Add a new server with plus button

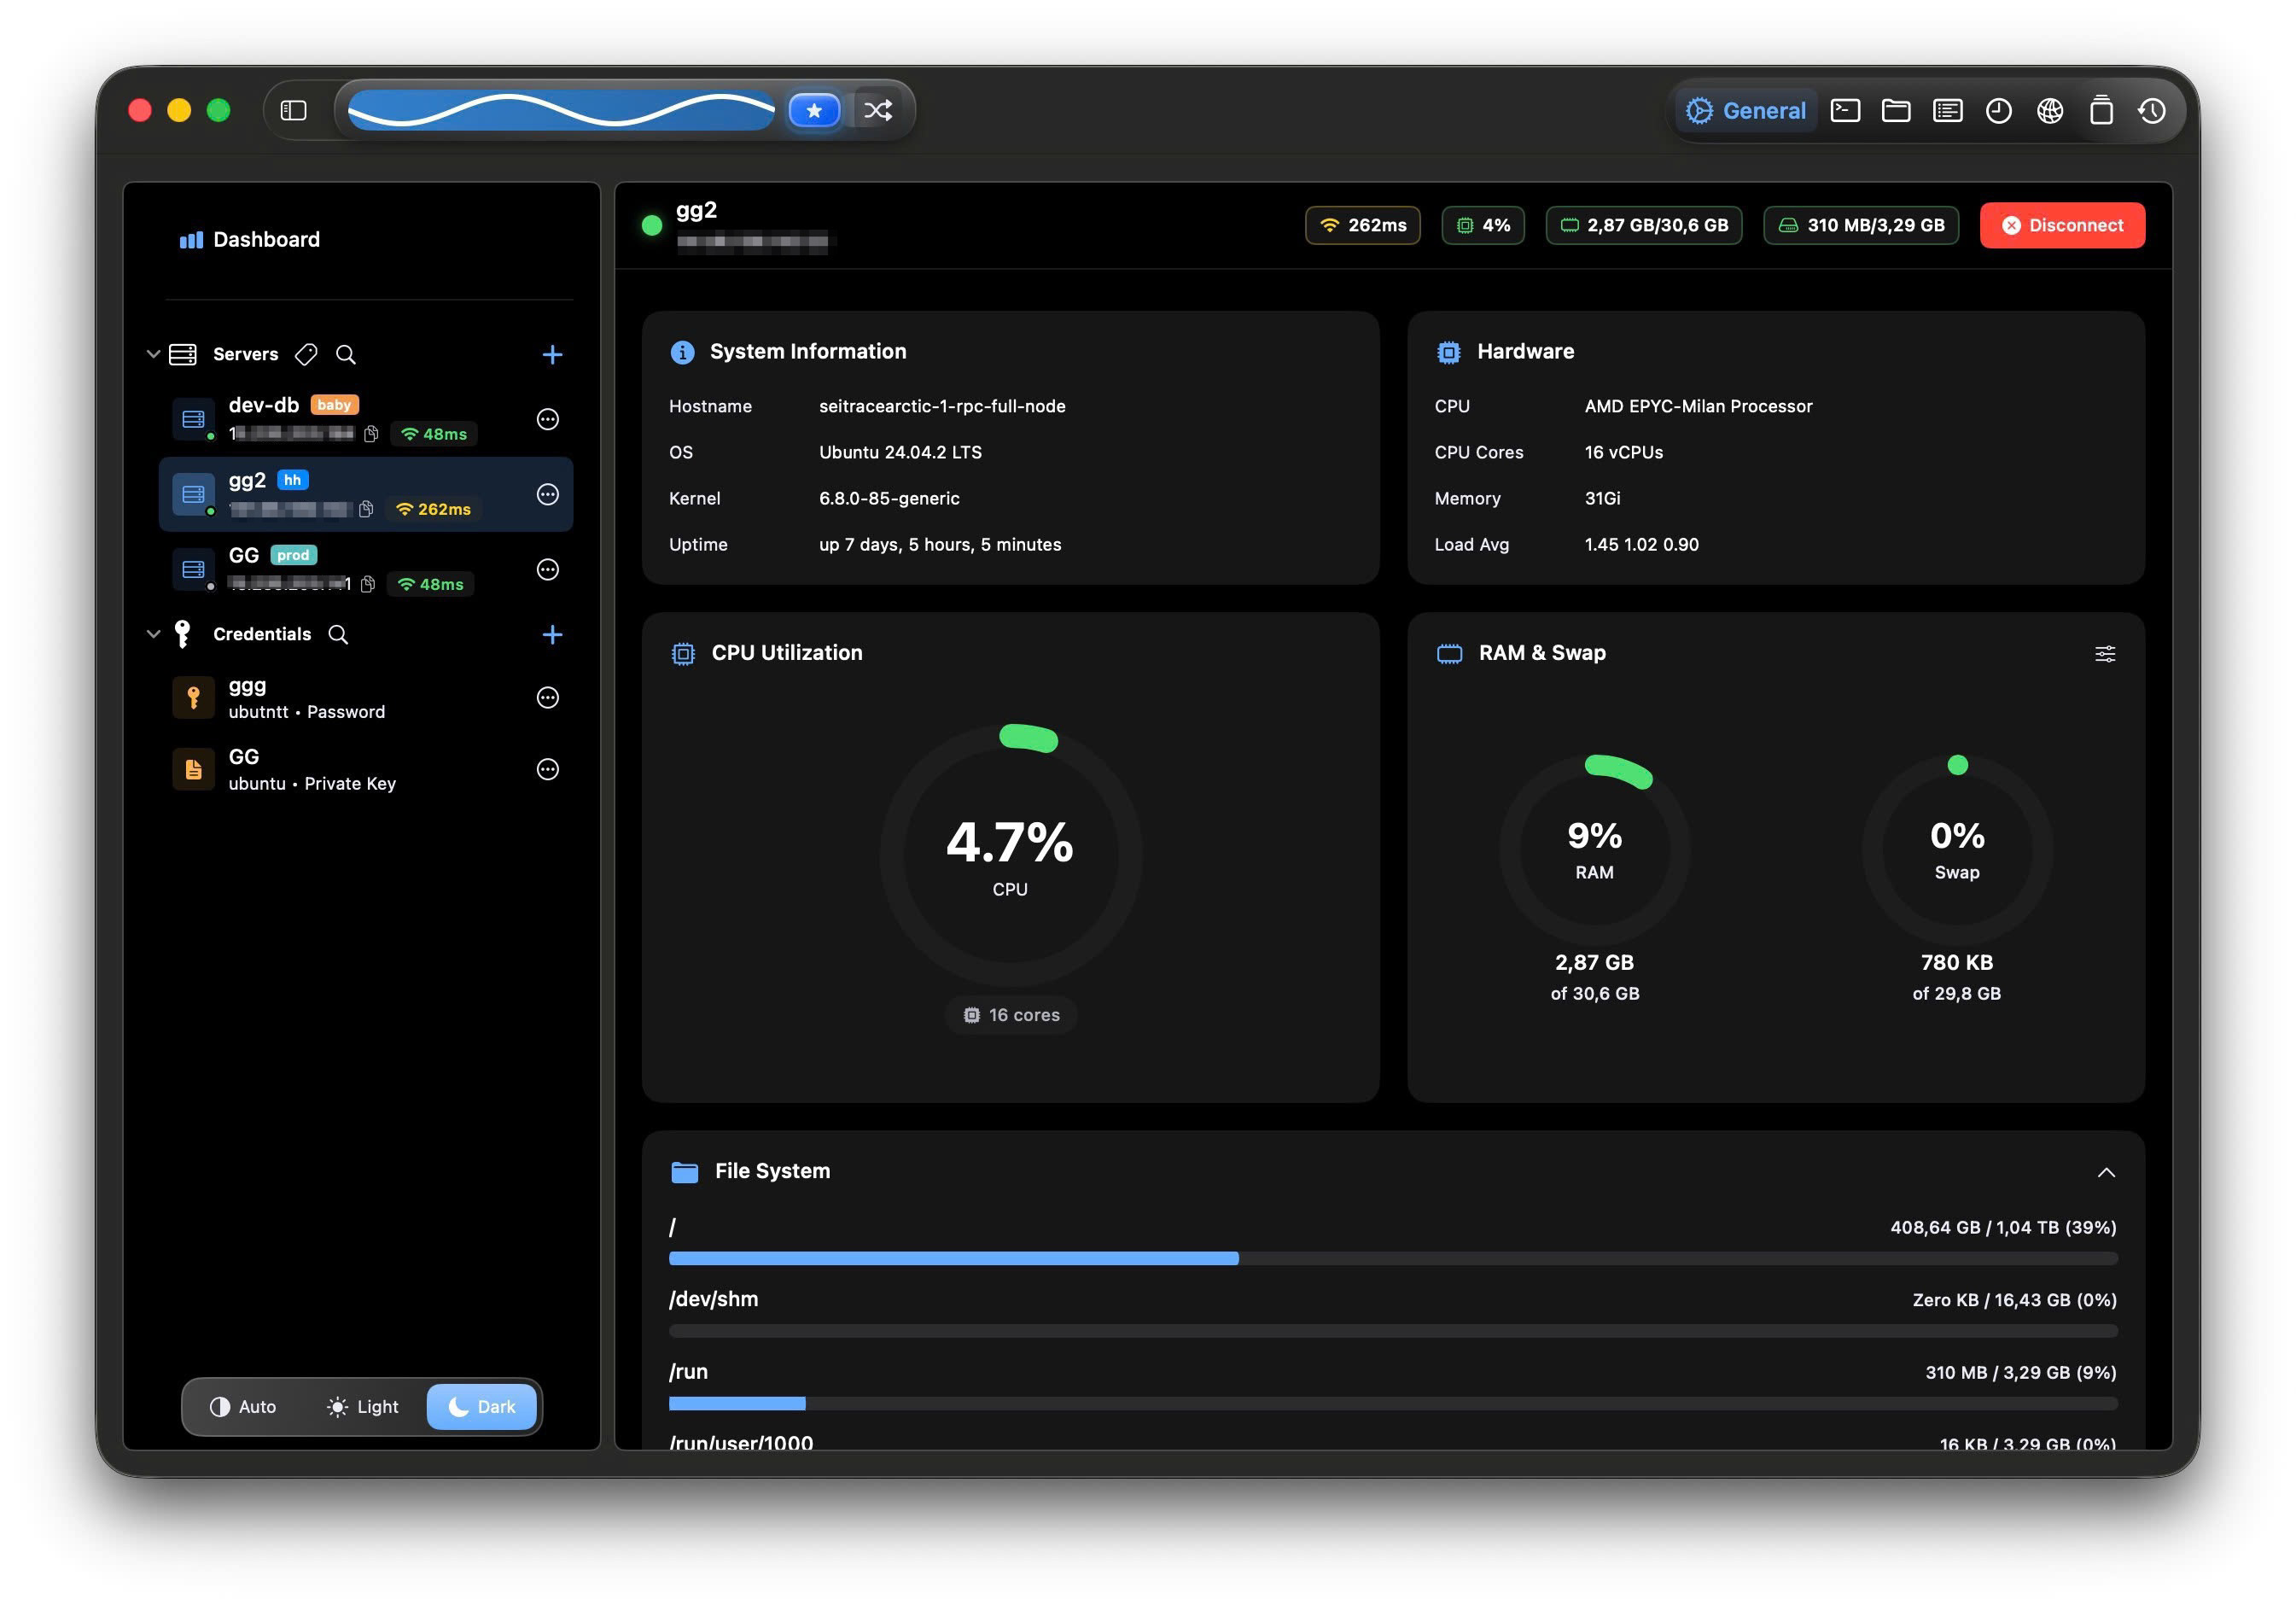click(x=552, y=354)
